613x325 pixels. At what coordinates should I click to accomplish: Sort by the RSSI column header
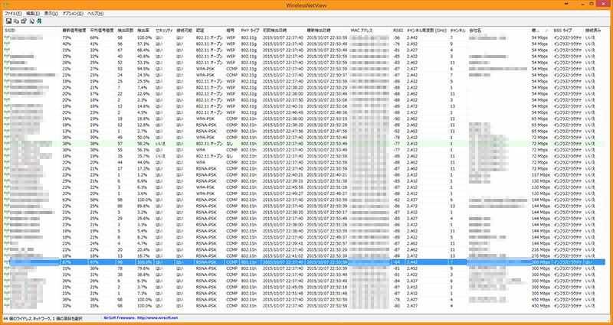click(398, 30)
